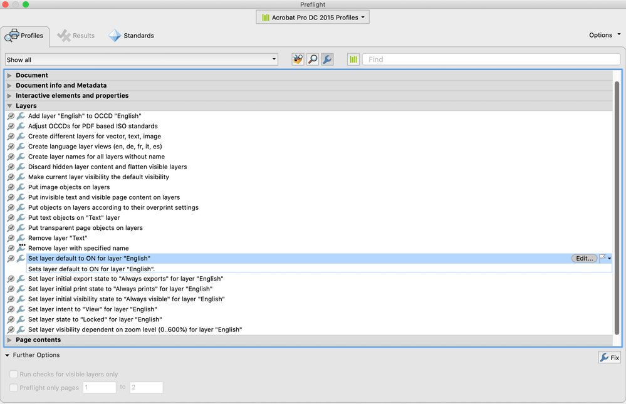Viewport: 626px width, 404px height.
Task: Click check marker icon beside Create language layer views
Action: tap(11, 146)
